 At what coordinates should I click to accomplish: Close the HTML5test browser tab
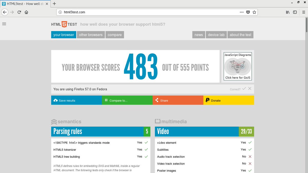click(47, 4)
